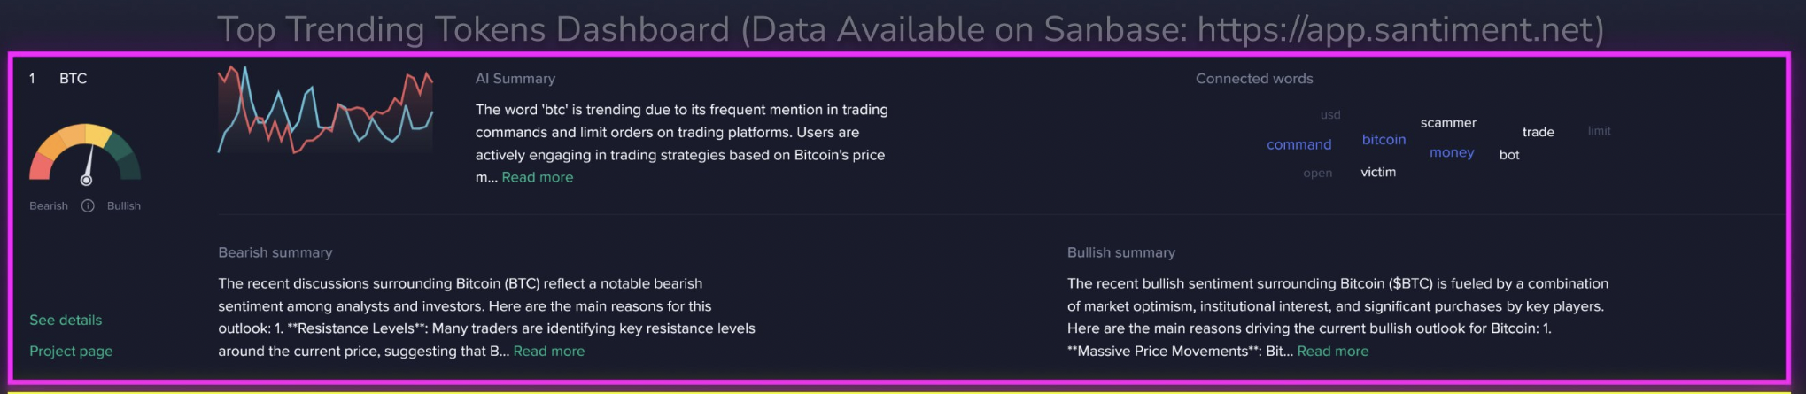Expand AI Summary with Read more

point(537,177)
